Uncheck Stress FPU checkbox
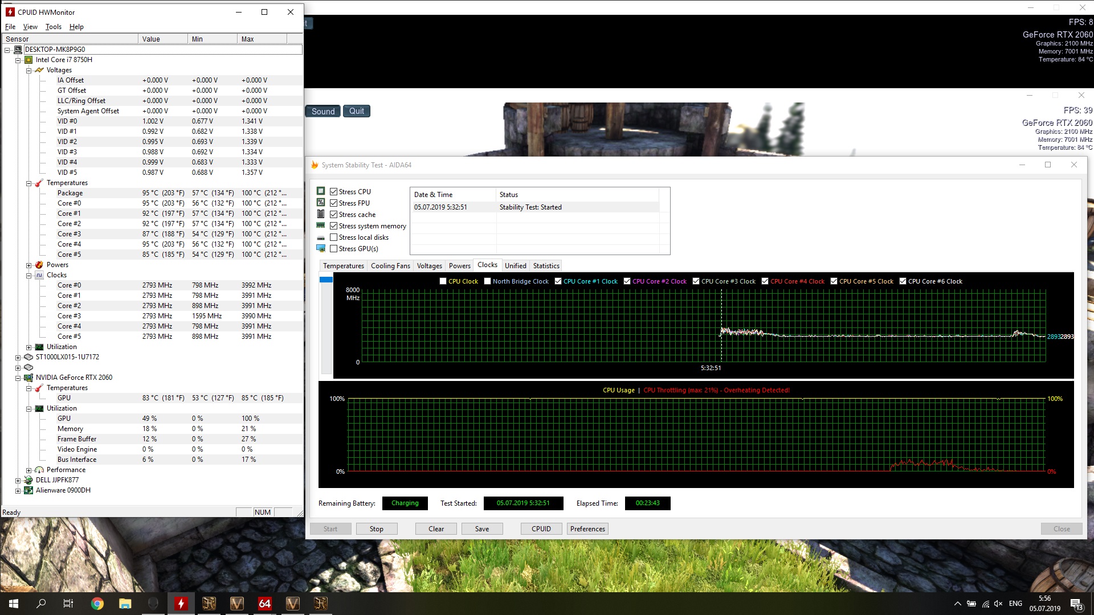The width and height of the screenshot is (1094, 615). [334, 203]
